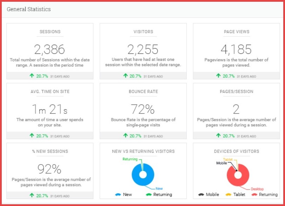
Task: Click the 4,185 page views value
Action: tap(236, 49)
